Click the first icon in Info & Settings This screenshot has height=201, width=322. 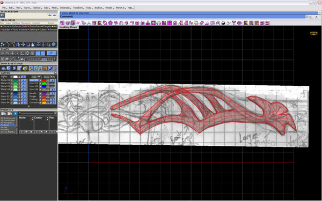point(4,68)
